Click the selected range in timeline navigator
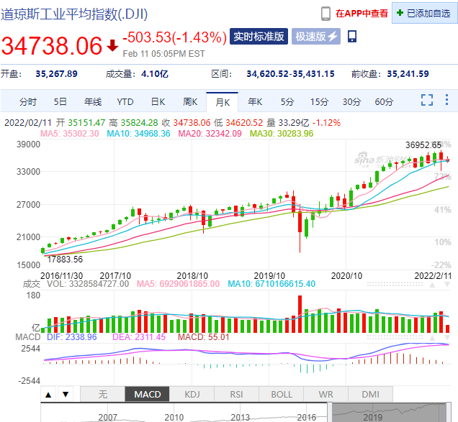Viewport: 458px width, 422px height. point(390,413)
